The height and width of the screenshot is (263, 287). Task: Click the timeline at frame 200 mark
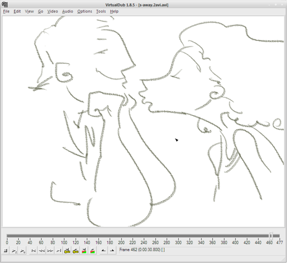[121, 242]
